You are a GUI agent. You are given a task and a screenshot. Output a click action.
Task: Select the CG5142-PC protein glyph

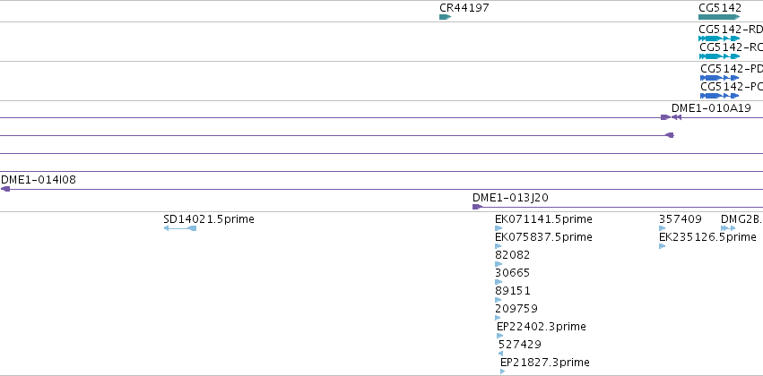pos(720,96)
